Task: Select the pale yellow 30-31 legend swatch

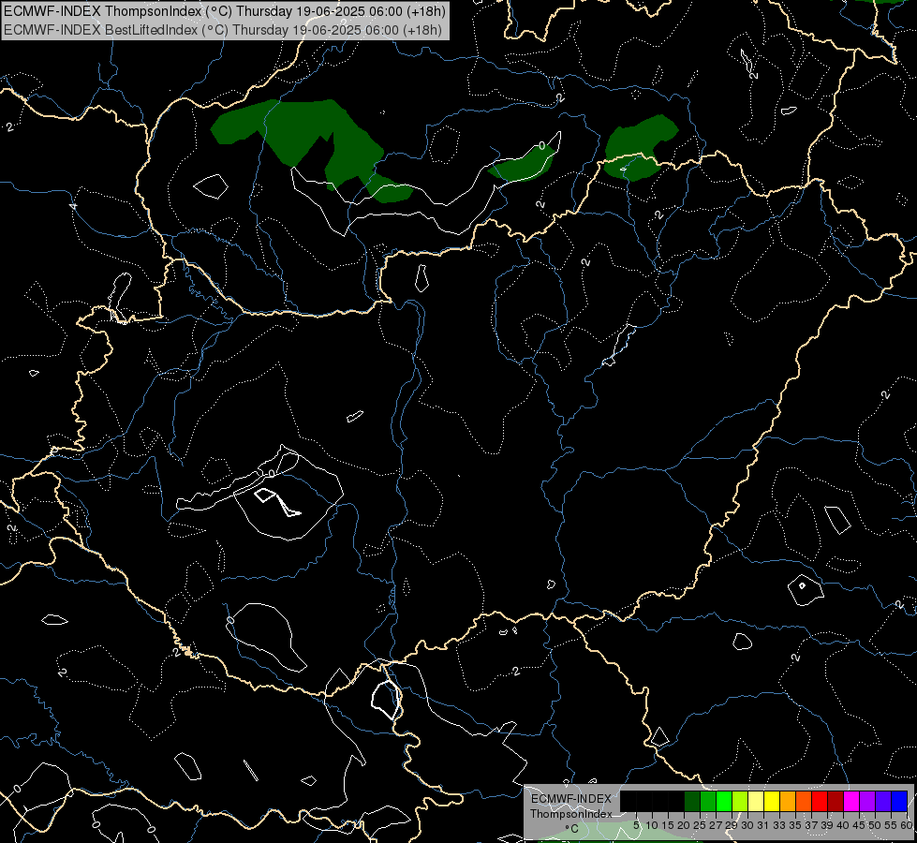Action: click(x=756, y=802)
